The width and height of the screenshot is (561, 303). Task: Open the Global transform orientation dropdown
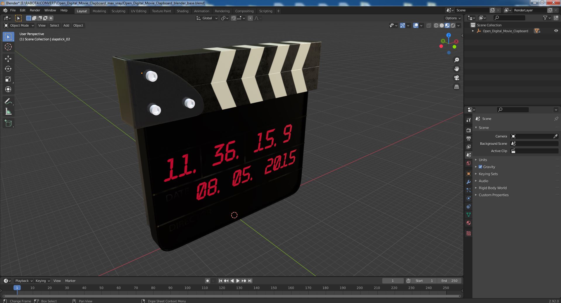tap(207, 18)
